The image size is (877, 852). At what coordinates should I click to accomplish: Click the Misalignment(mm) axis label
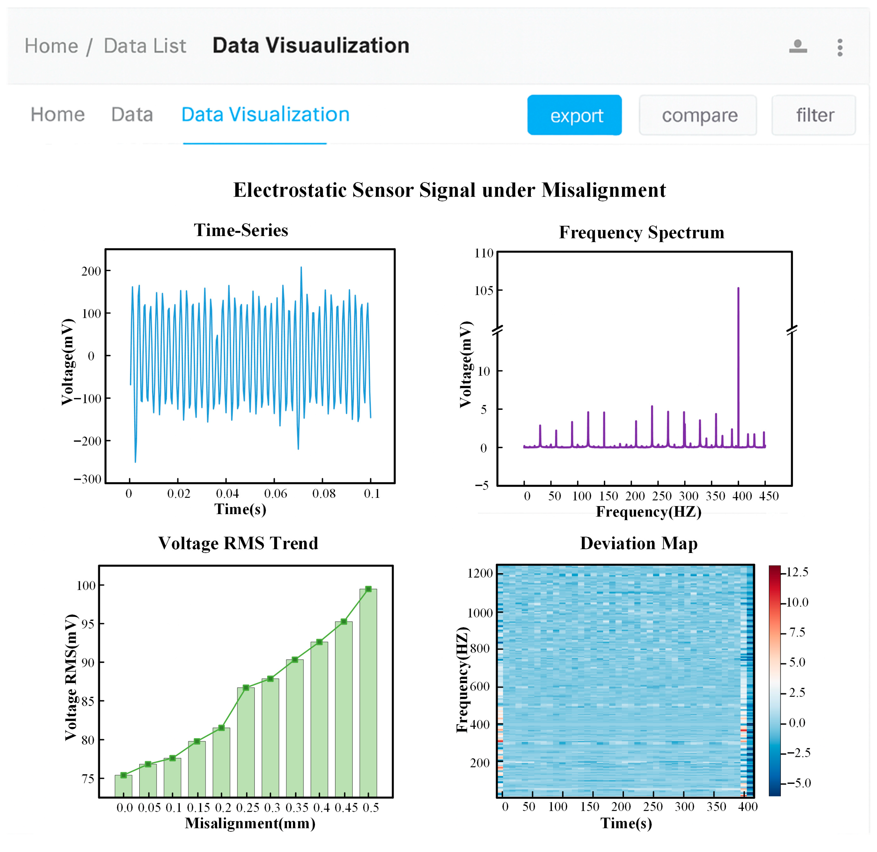[250, 823]
